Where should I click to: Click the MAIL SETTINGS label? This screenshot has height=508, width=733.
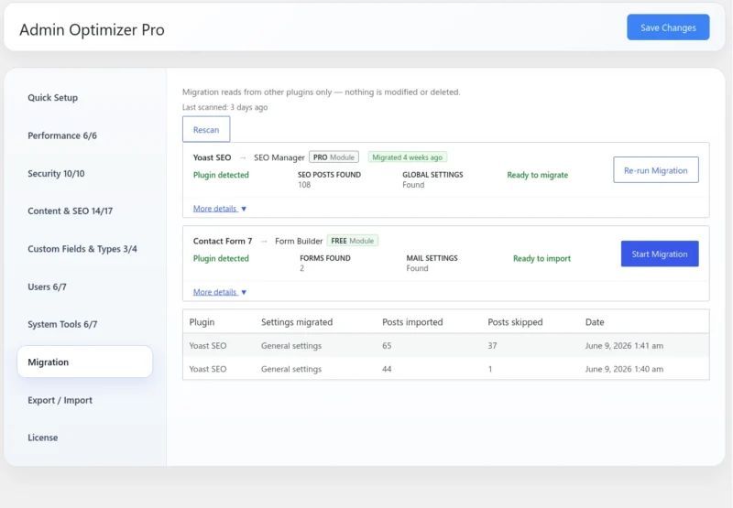(x=432, y=258)
